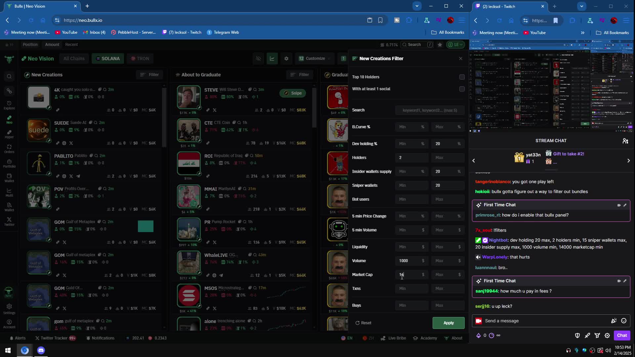Open the Explore sidebar item
This screenshot has width=635, height=357.
coord(9,105)
